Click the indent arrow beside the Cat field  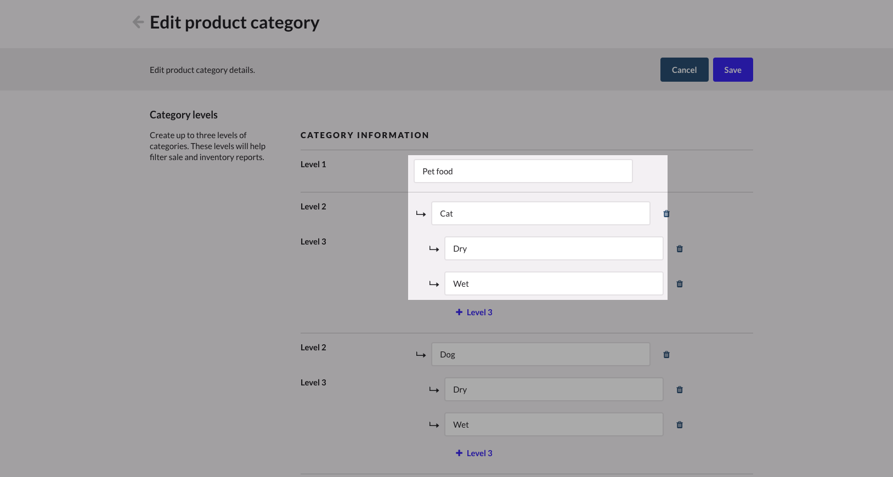(421, 214)
